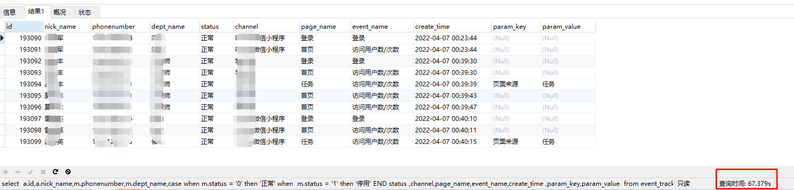The image size is (794, 190).
Task: Click the add record plus icon
Action: pos(6,172)
